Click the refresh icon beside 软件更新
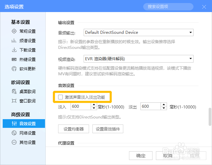The image size is (212, 165). (14, 69)
